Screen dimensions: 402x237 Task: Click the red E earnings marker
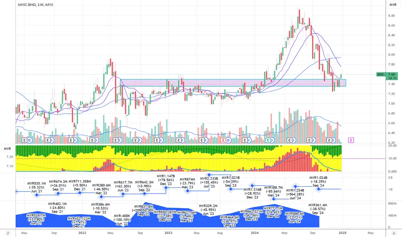pyautogui.click(x=223, y=140)
